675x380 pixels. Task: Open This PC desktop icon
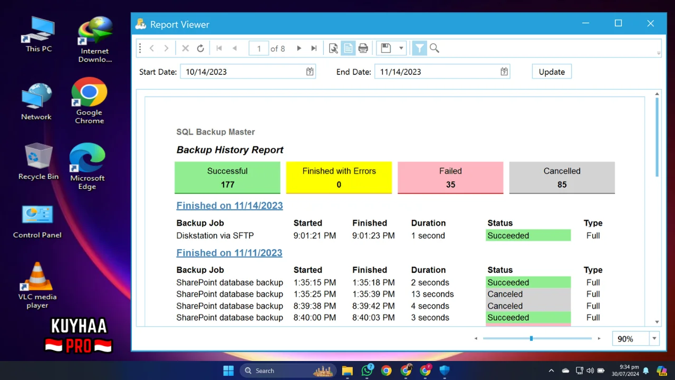click(39, 34)
